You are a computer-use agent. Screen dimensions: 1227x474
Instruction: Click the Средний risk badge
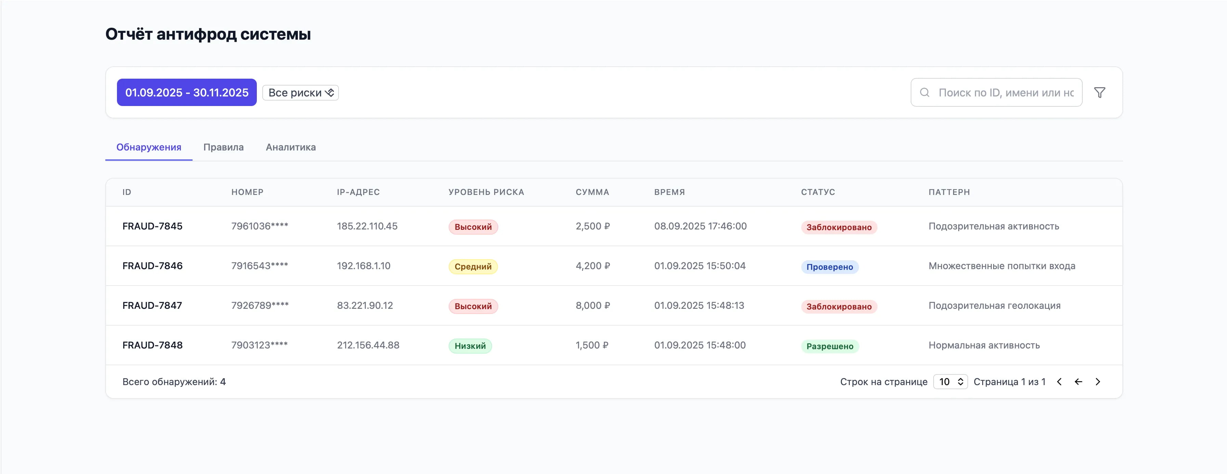(x=473, y=266)
